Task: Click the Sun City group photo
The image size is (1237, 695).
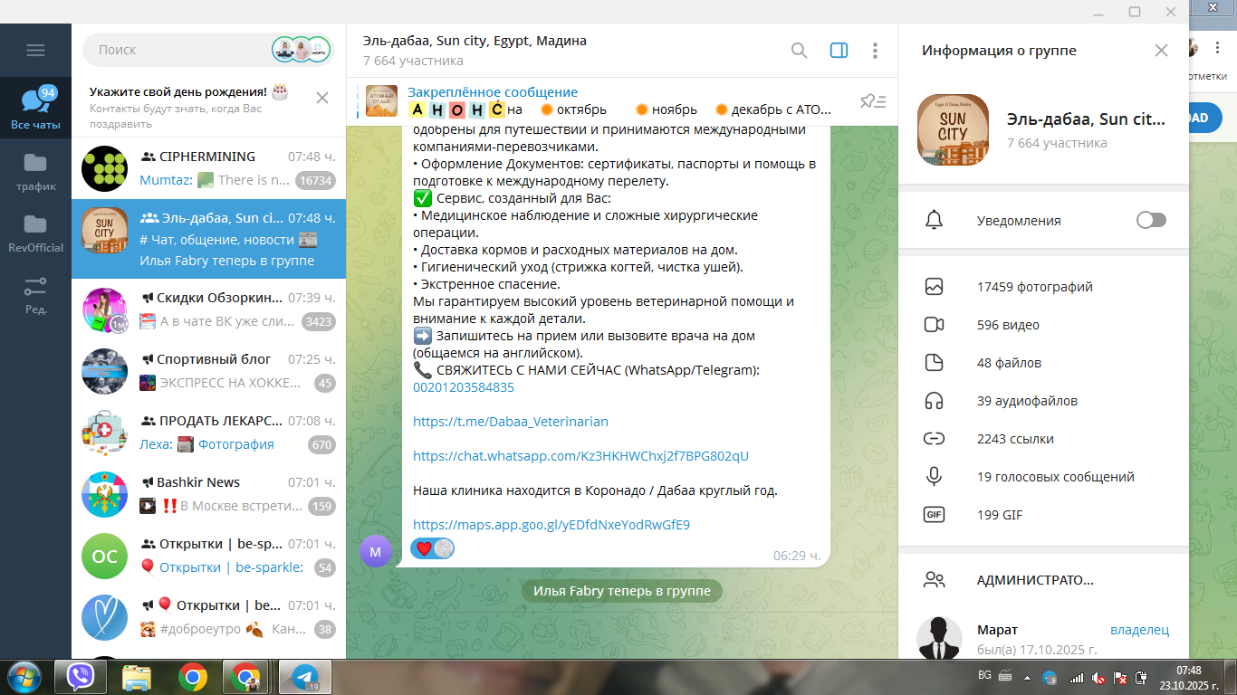Action: click(x=953, y=129)
